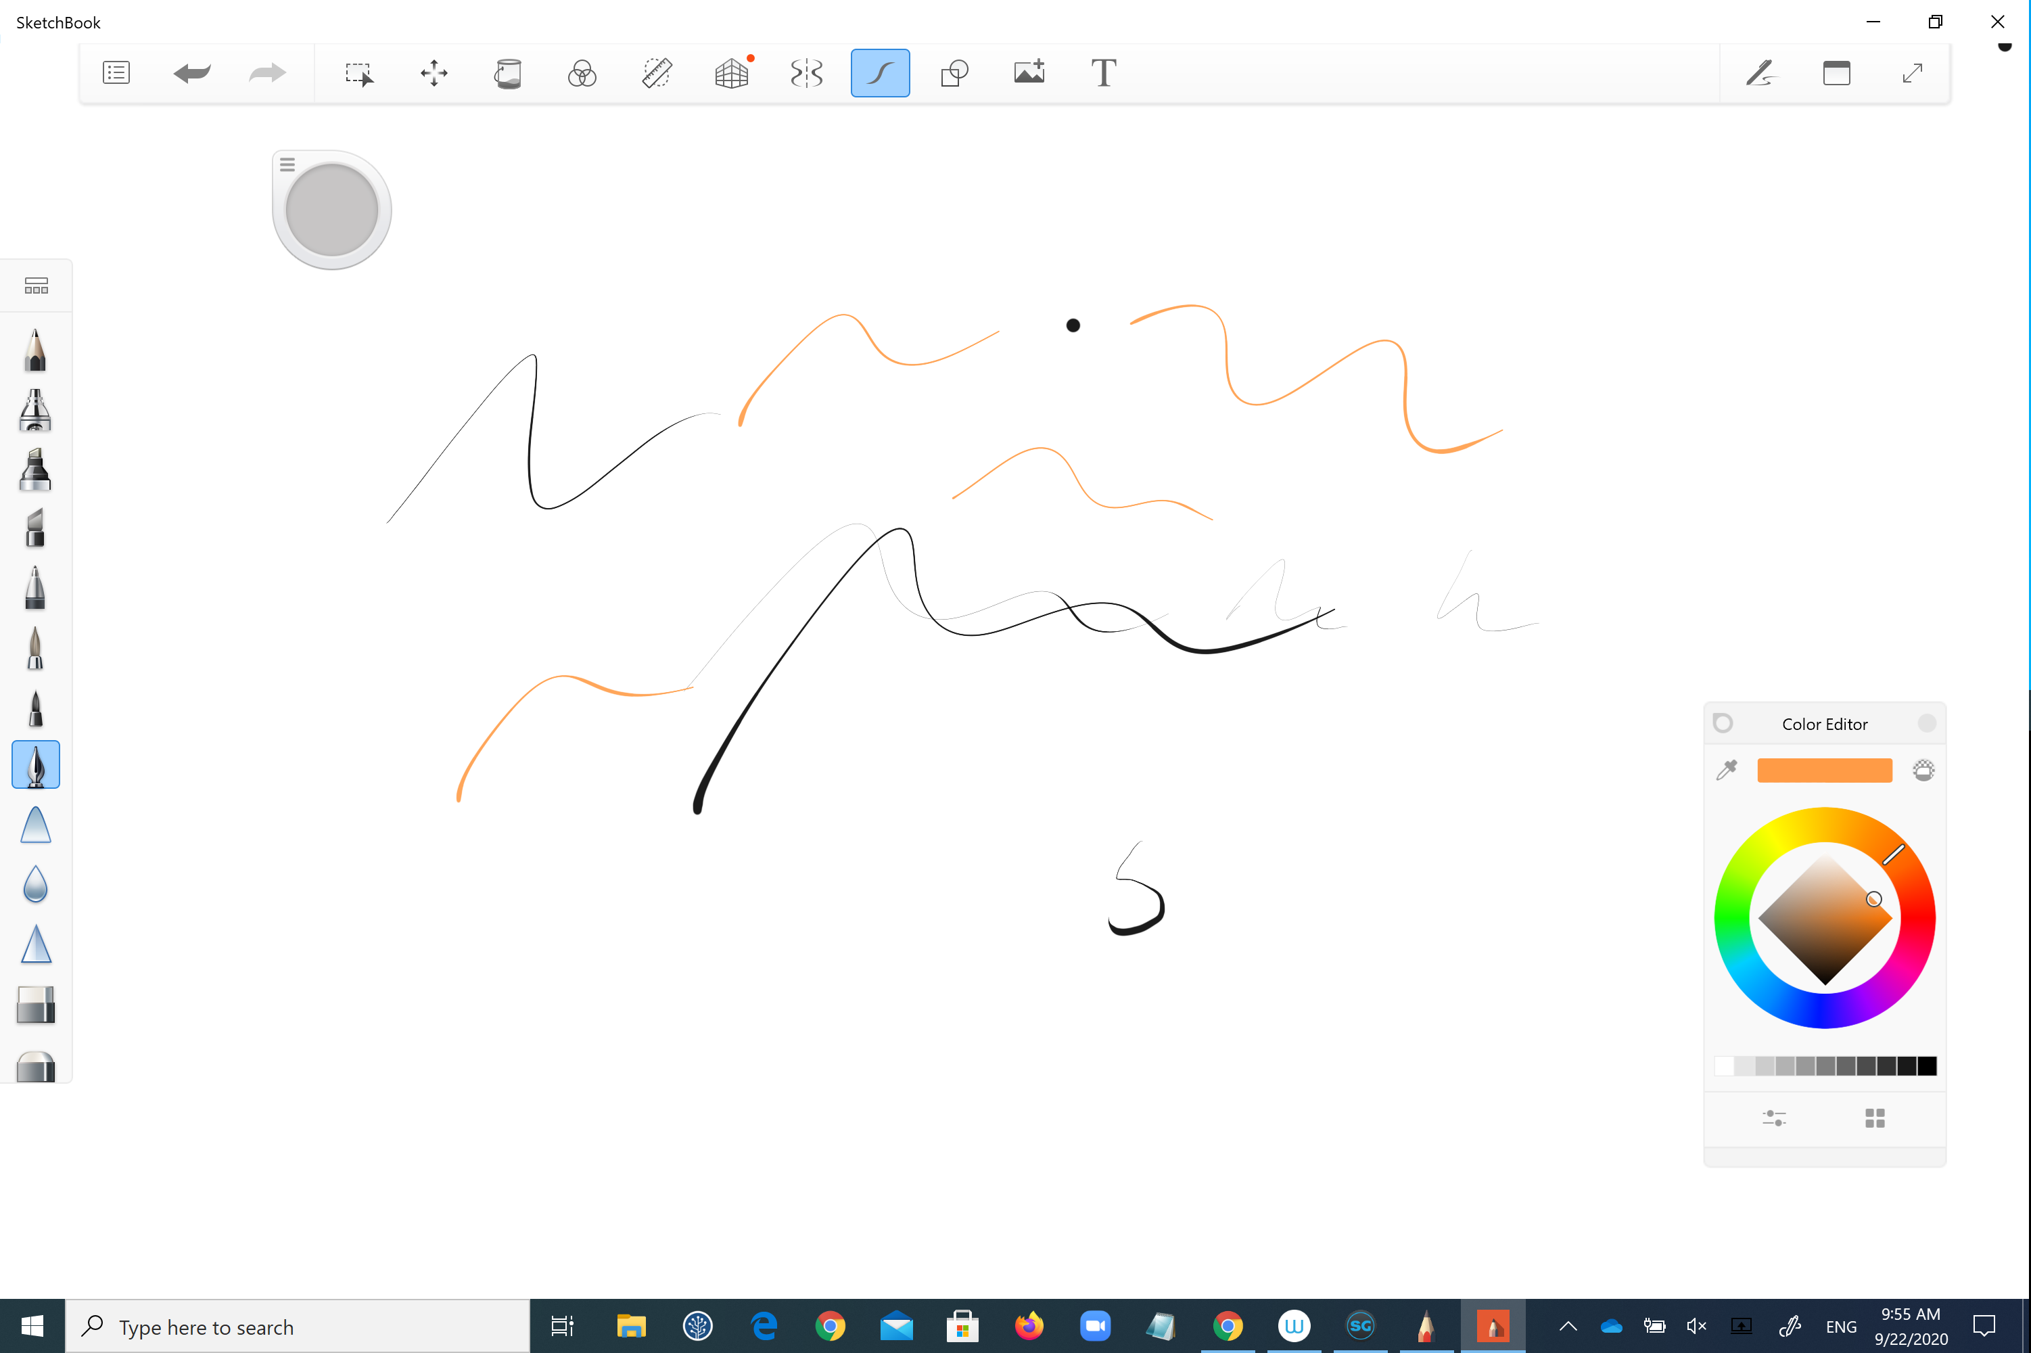Activate the Text tool
This screenshot has height=1353, width=2031.
pos(1103,72)
